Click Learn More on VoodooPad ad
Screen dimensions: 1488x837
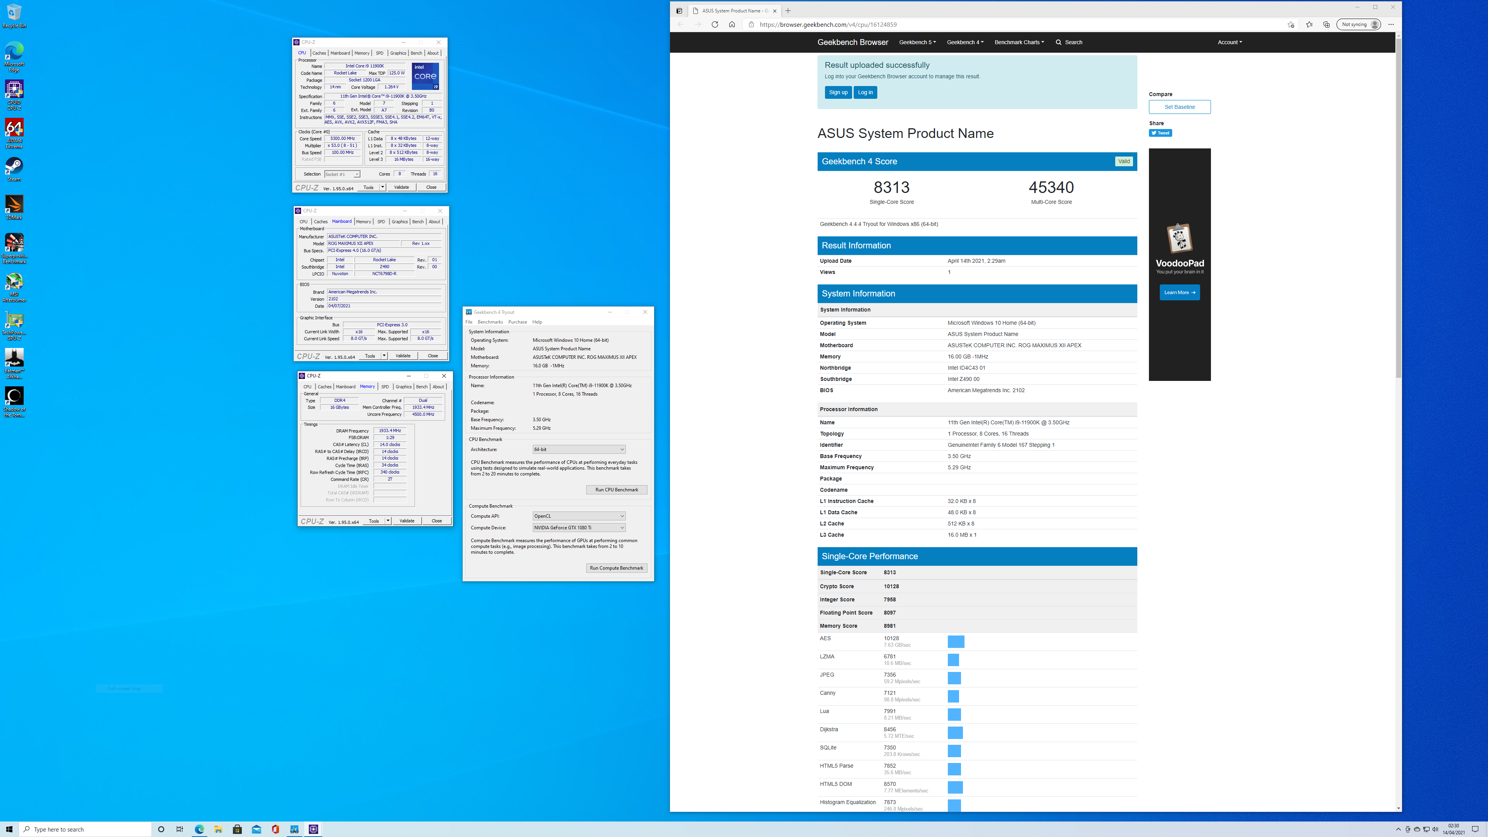pyautogui.click(x=1180, y=292)
